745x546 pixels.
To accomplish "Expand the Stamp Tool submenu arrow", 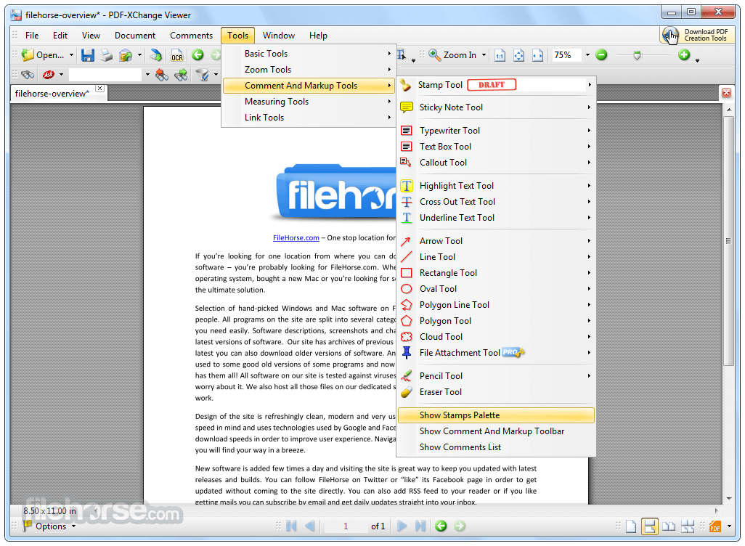I will click(589, 85).
